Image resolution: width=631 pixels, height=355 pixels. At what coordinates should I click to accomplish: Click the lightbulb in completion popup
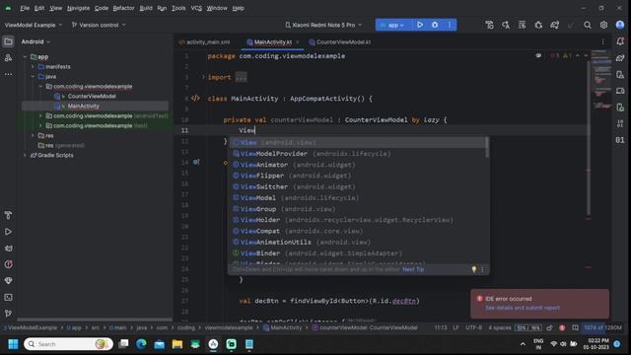point(474,269)
